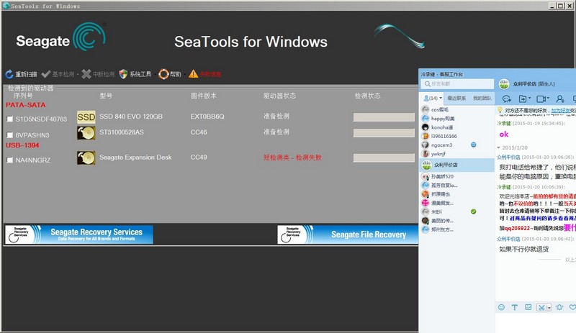The image size is (576, 333).
Task: Open dropdown arrow next to video call icon
Action: pos(548,99)
